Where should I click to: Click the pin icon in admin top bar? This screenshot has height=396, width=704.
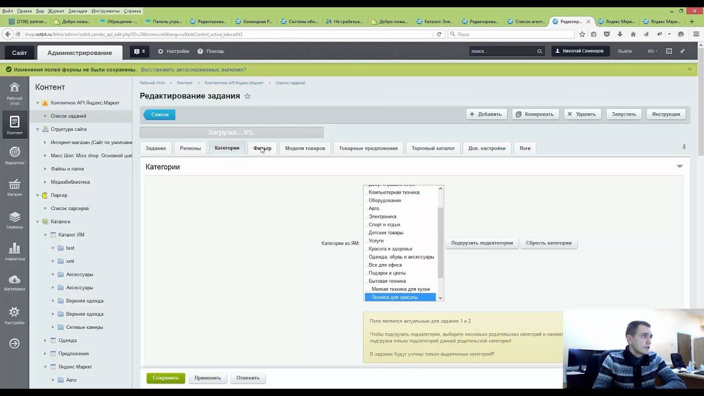tap(683, 51)
